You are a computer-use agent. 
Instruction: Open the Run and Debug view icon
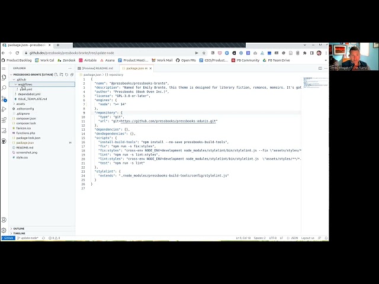4,109
